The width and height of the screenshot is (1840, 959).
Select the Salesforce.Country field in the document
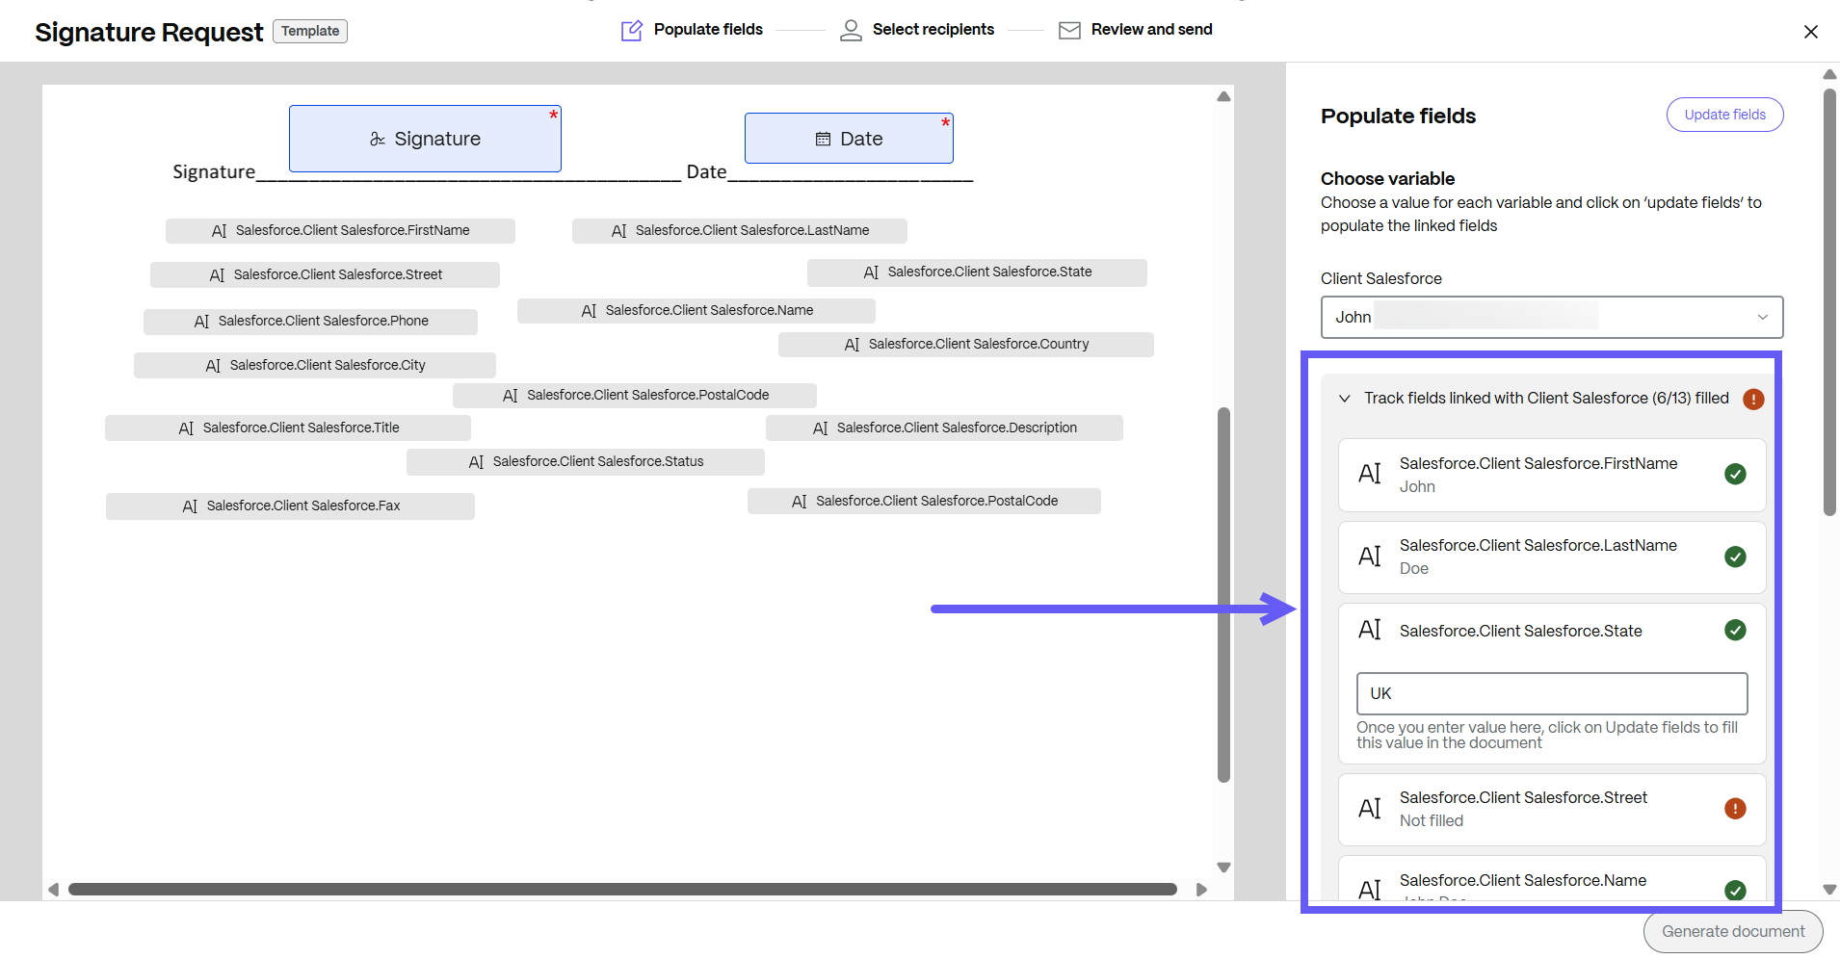(966, 345)
